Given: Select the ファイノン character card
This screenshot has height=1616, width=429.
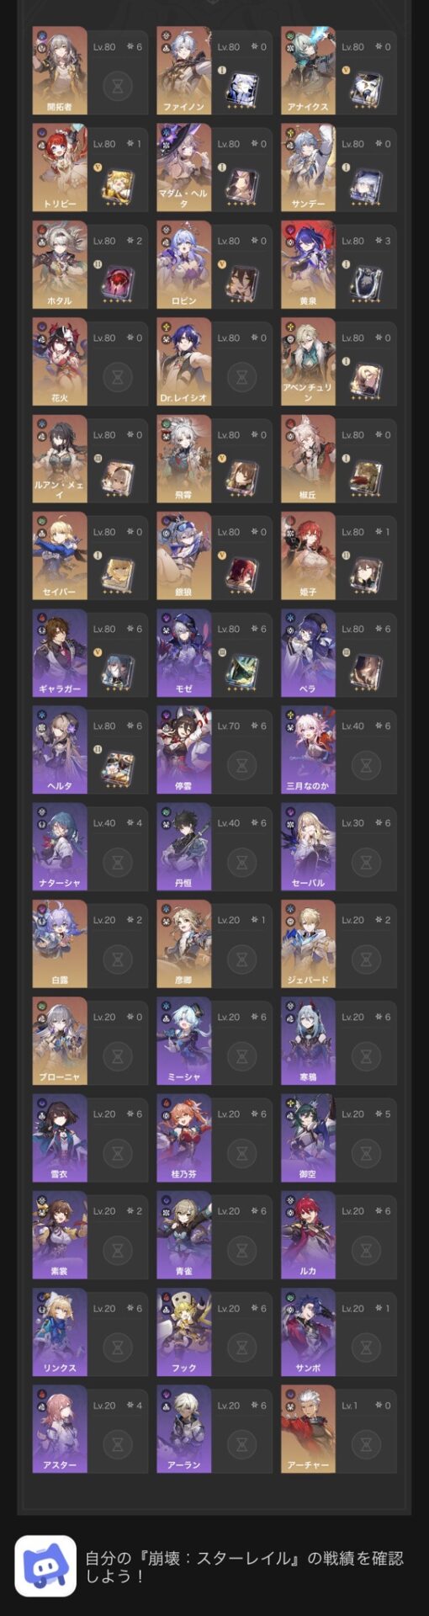Looking at the screenshot, I should (x=214, y=71).
